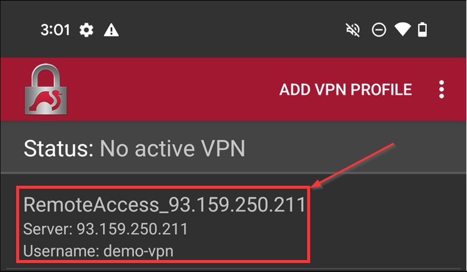Tap the Status: No active VPN bar

(233, 148)
